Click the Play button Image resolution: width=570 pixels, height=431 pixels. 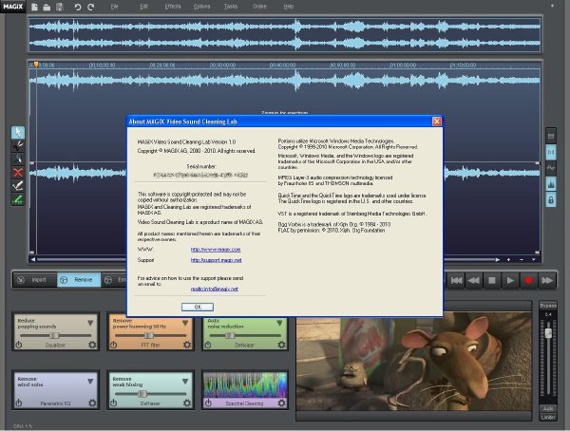[510, 281]
